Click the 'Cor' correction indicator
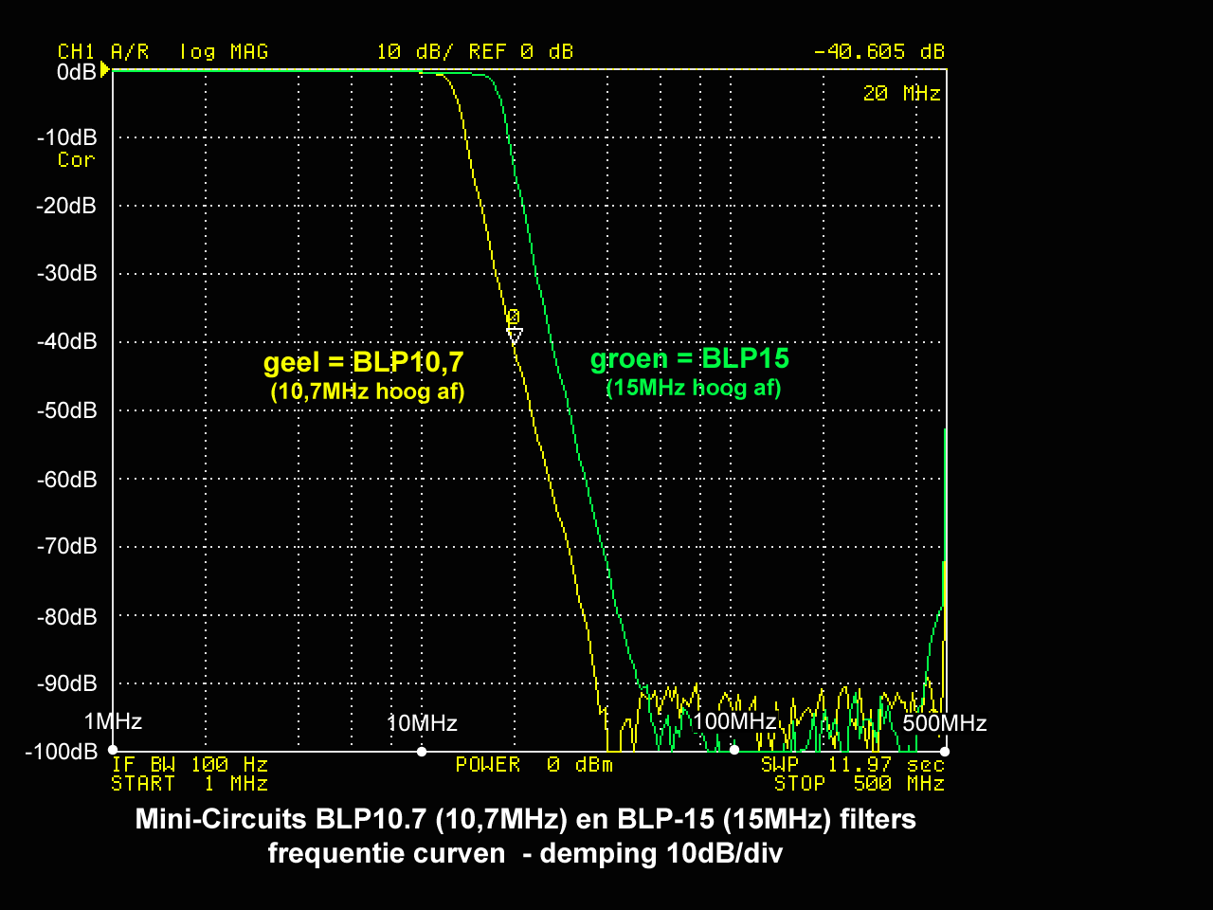Screen dimensions: 1213x910 (x=76, y=159)
